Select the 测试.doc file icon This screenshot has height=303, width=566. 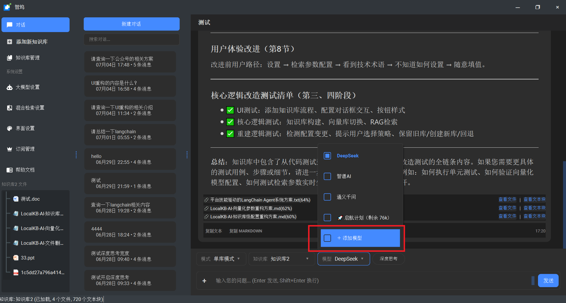point(16,199)
